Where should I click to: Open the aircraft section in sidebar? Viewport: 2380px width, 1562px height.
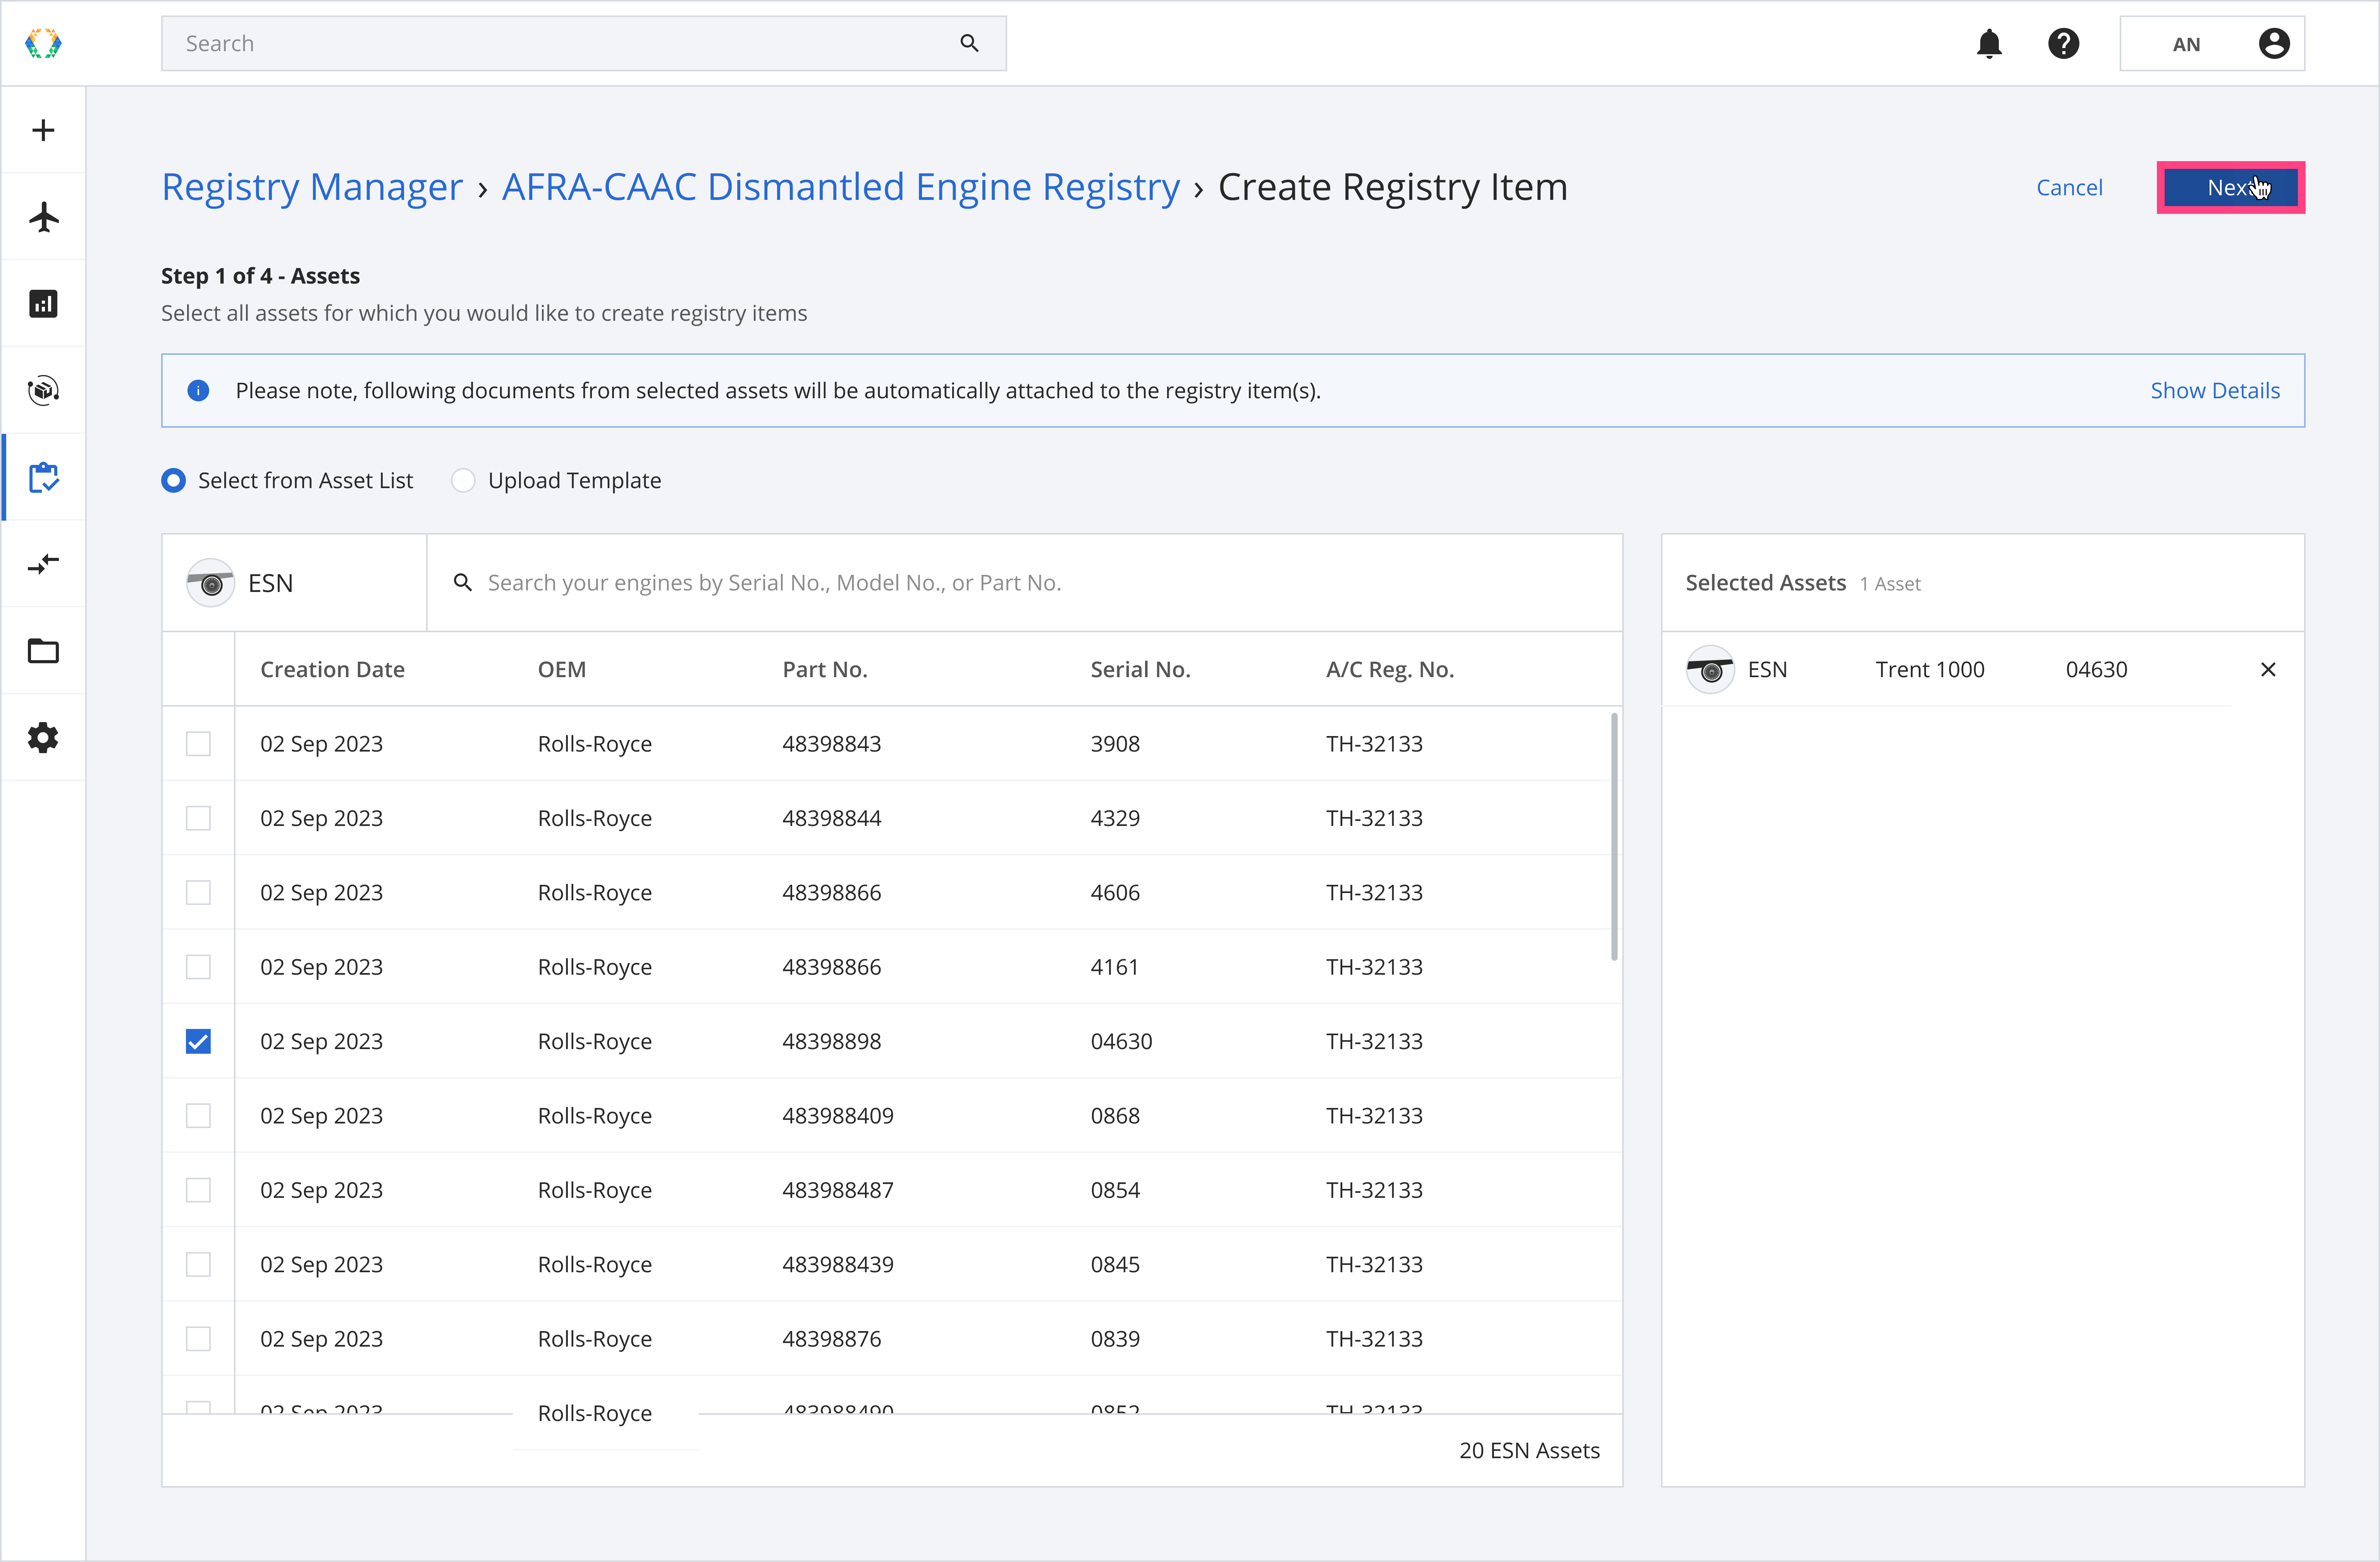coord(43,217)
